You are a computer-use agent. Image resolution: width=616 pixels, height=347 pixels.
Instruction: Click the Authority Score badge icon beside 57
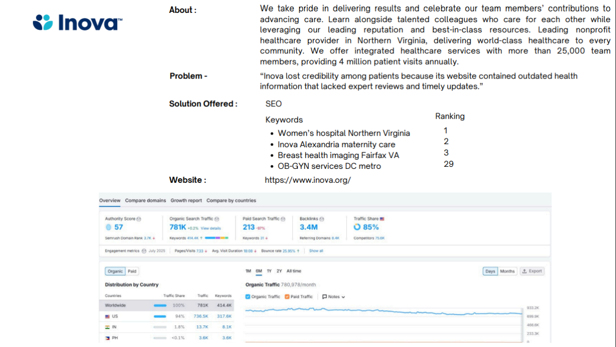(108, 227)
